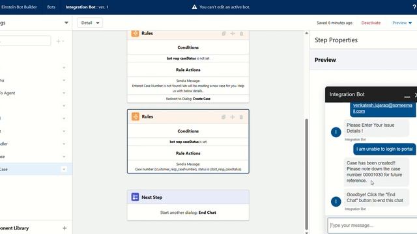Click 'You can't edit an active bot.' notice

(225, 7)
